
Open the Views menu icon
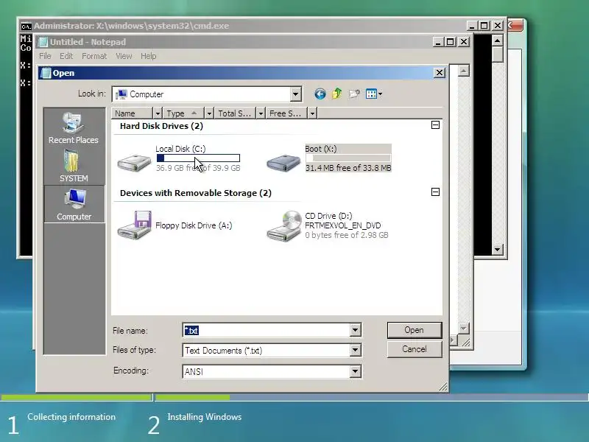coord(374,94)
